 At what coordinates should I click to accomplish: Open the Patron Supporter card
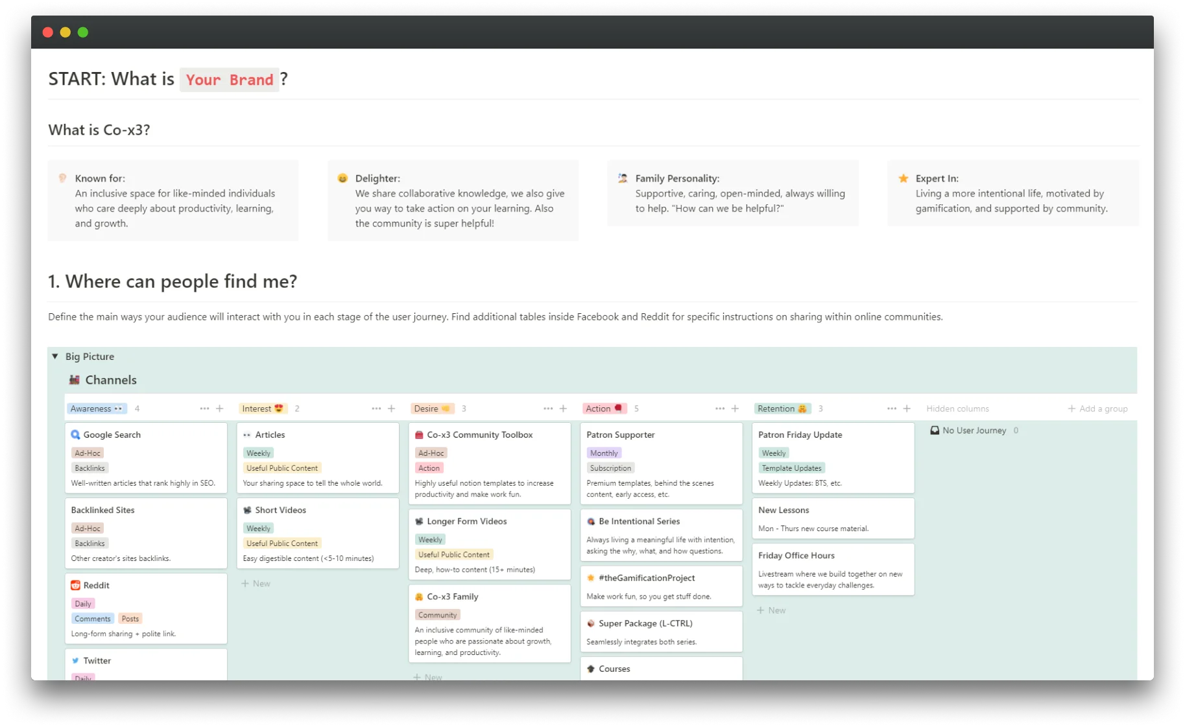coord(662,463)
